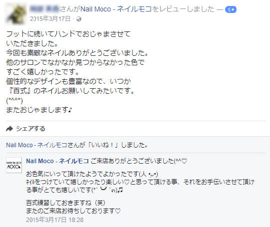The image size is (270, 227).
Task: Click the reply text ご来店ありがとうございました
Action: [x=139, y=161]
